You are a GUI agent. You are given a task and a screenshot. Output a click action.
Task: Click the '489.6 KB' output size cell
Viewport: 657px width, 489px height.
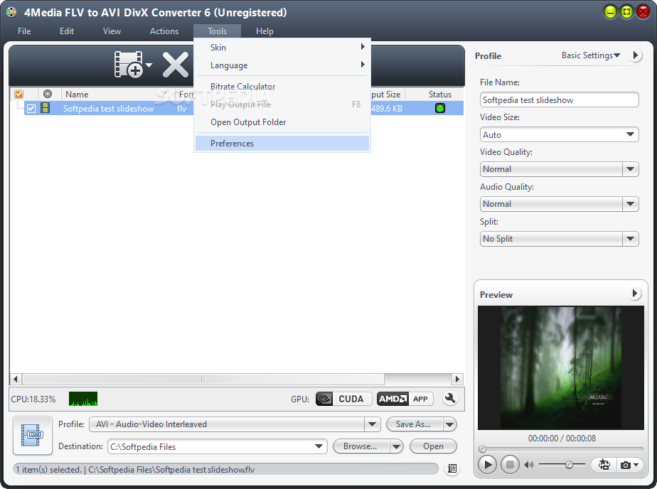pyautogui.click(x=386, y=109)
